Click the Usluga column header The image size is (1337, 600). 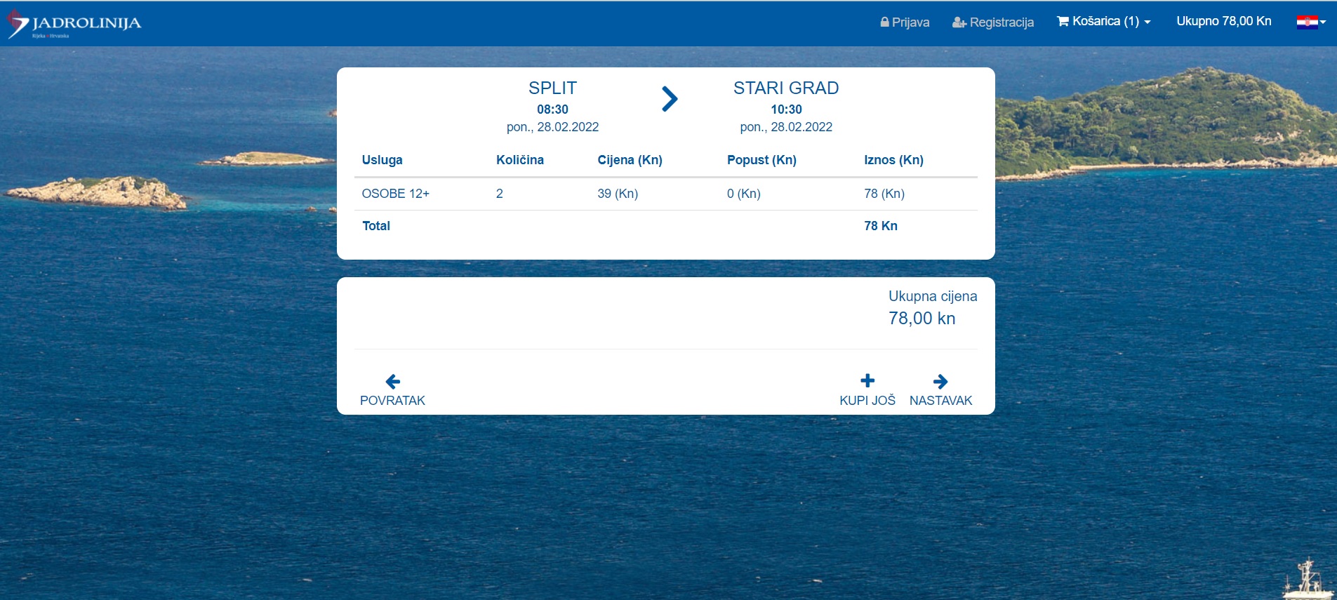point(383,160)
